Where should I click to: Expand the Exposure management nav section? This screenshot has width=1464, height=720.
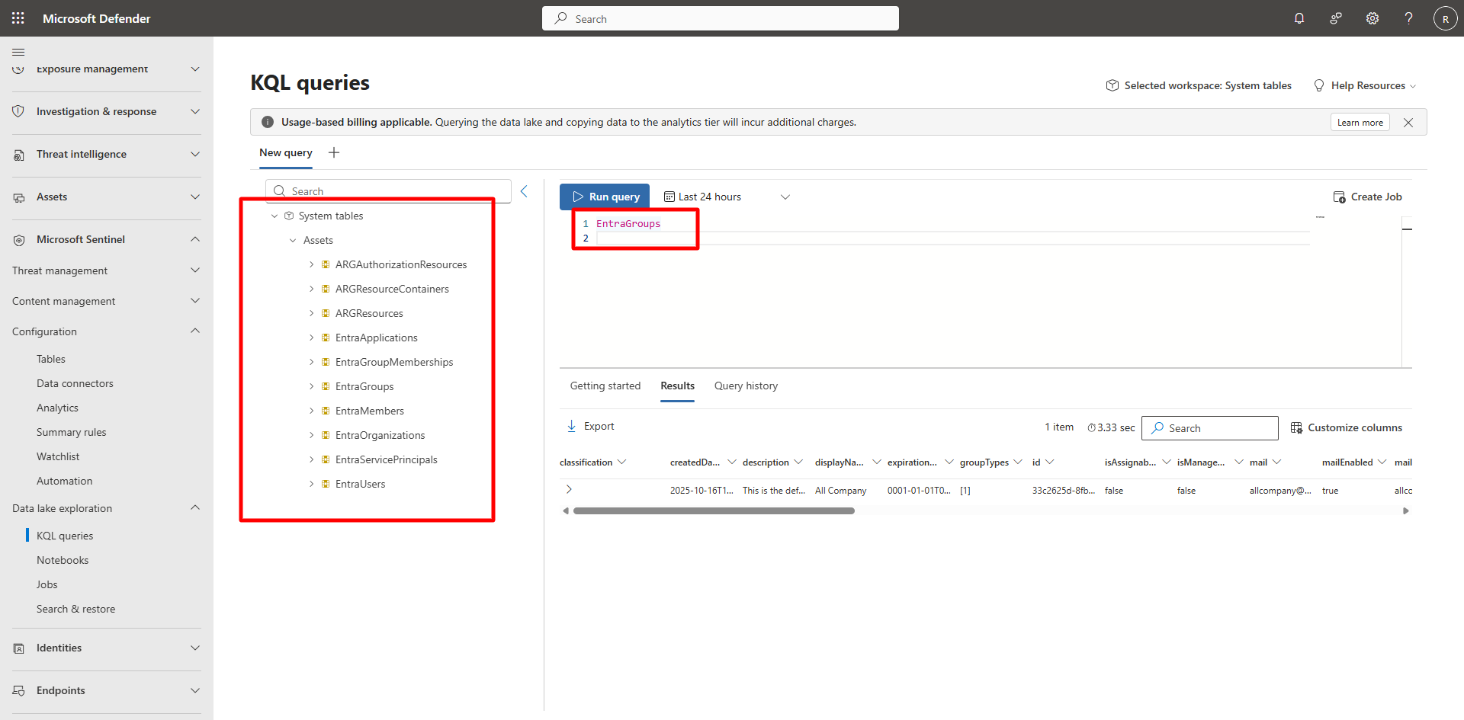click(195, 69)
